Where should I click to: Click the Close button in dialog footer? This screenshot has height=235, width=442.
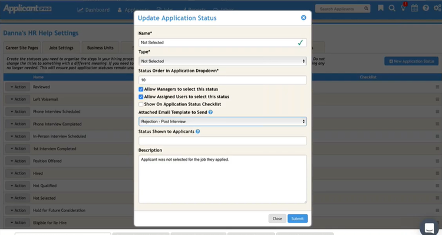[x=277, y=219]
